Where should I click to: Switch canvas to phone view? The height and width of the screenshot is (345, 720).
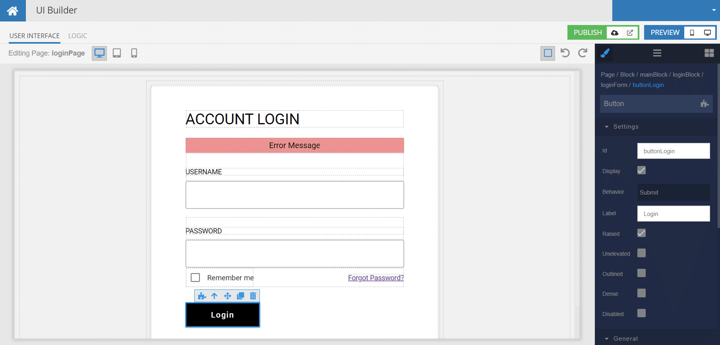[x=134, y=53]
